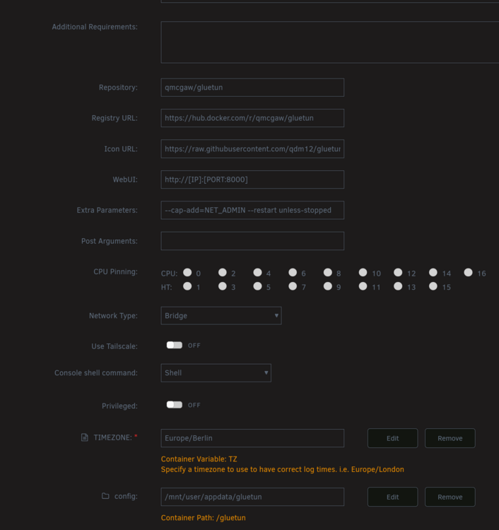Select HT core 7 pinning

293,286
